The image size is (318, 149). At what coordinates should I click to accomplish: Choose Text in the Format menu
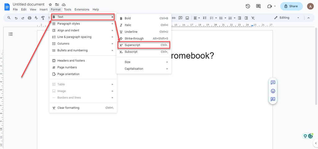coord(83,17)
